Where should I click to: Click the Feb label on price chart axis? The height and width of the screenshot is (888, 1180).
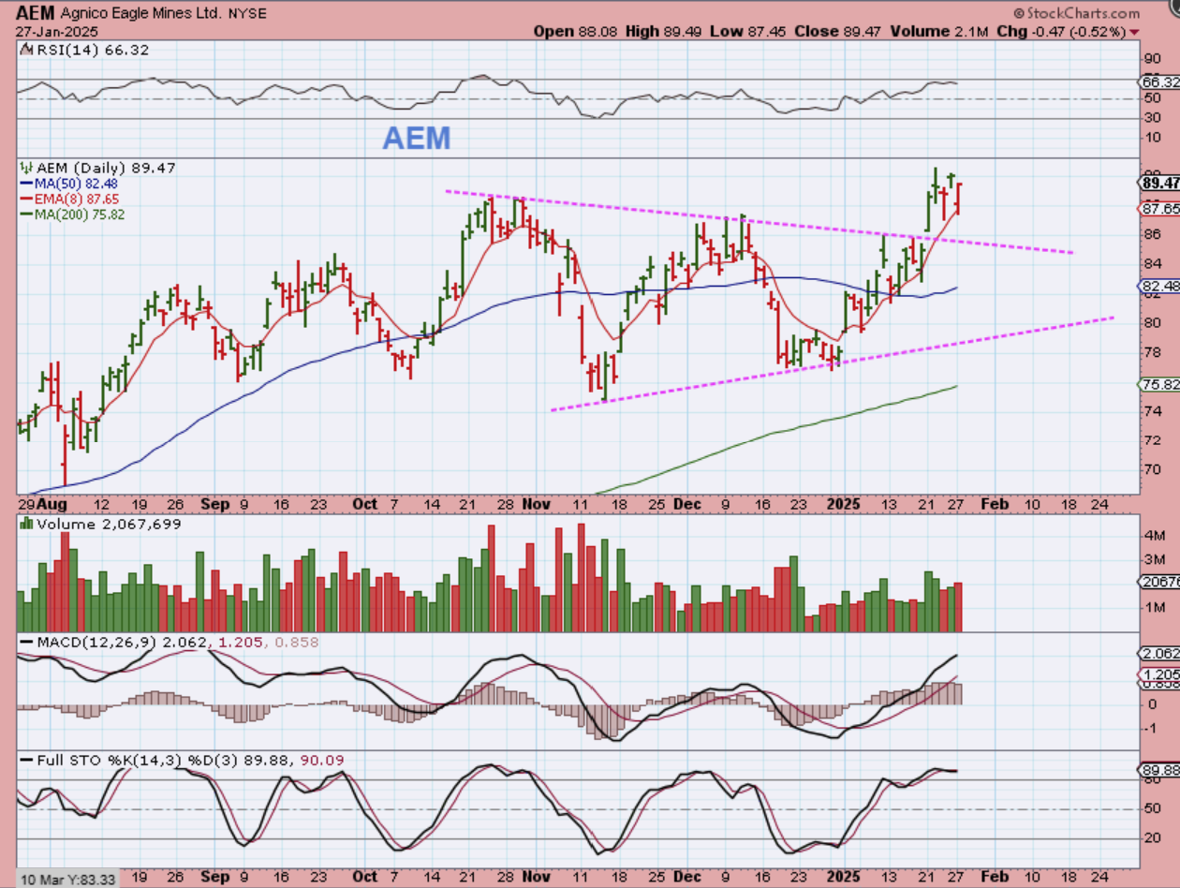point(994,503)
